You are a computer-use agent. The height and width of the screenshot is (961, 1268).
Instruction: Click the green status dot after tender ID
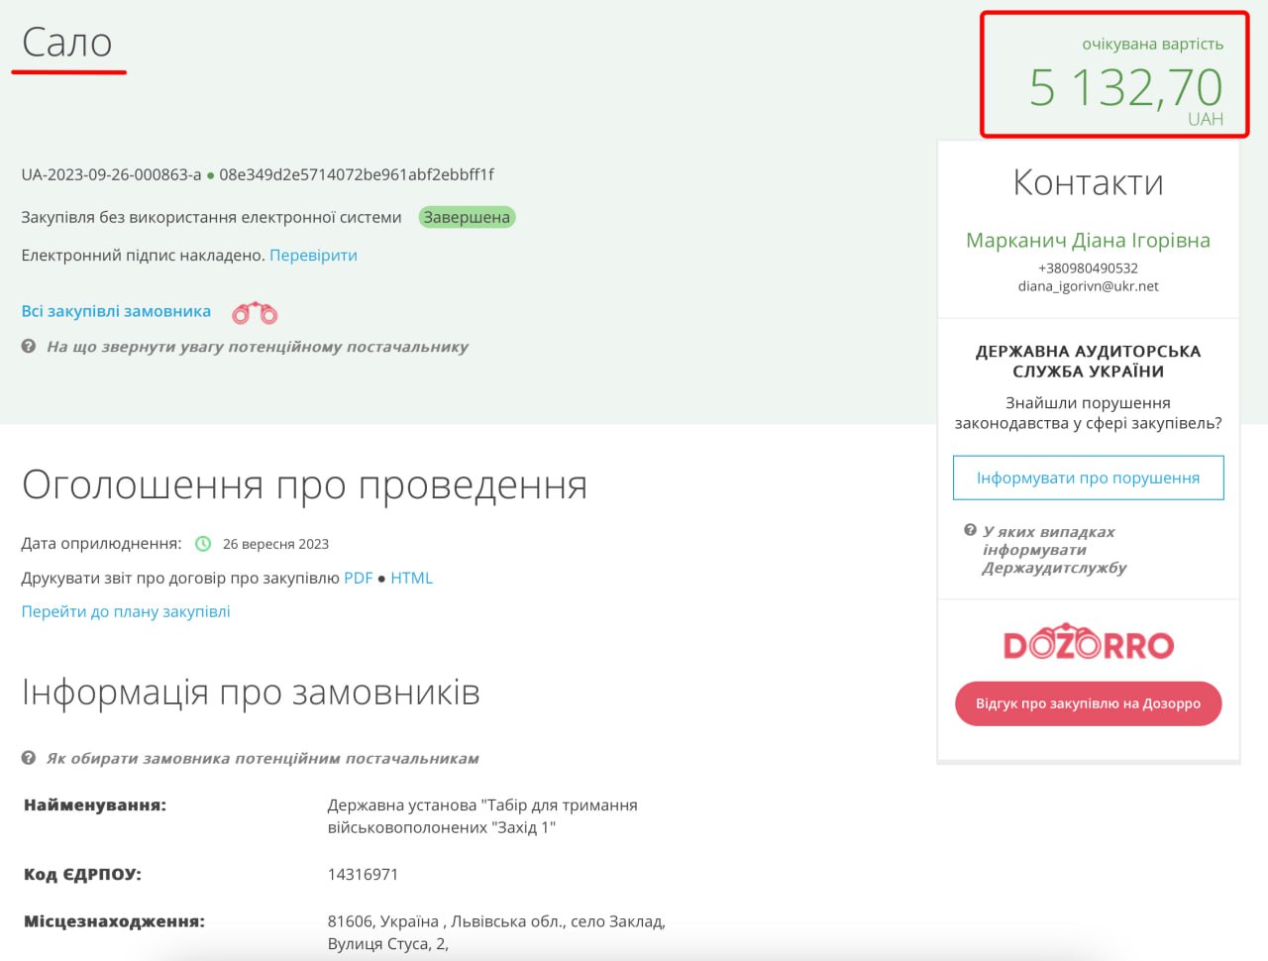click(x=210, y=175)
